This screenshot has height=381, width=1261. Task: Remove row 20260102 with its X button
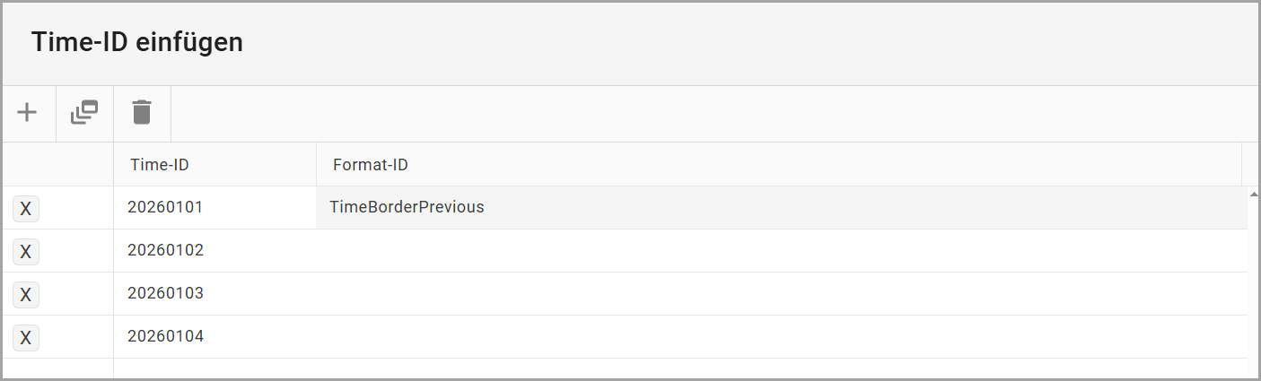click(26, 252)
